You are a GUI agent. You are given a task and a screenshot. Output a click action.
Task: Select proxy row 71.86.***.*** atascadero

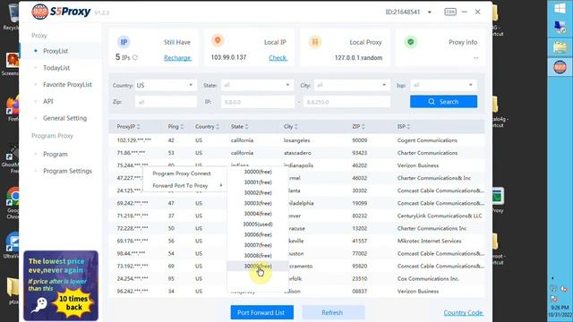pos(296,153)
